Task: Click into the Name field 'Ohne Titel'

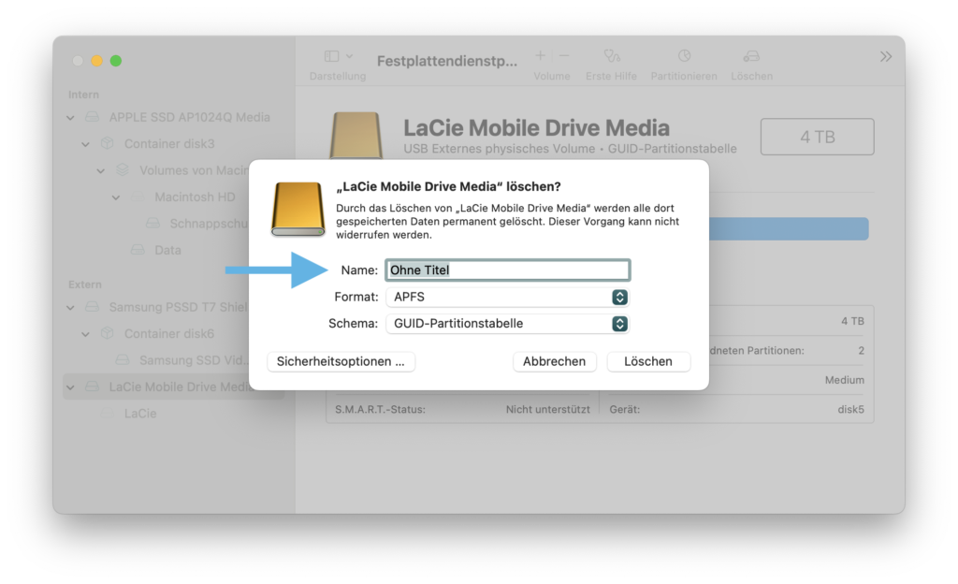Action: [x=507, y=270]
